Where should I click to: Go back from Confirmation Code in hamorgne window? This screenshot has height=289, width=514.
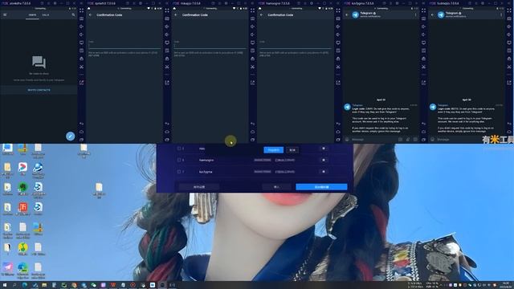click(x=262, y=14)
